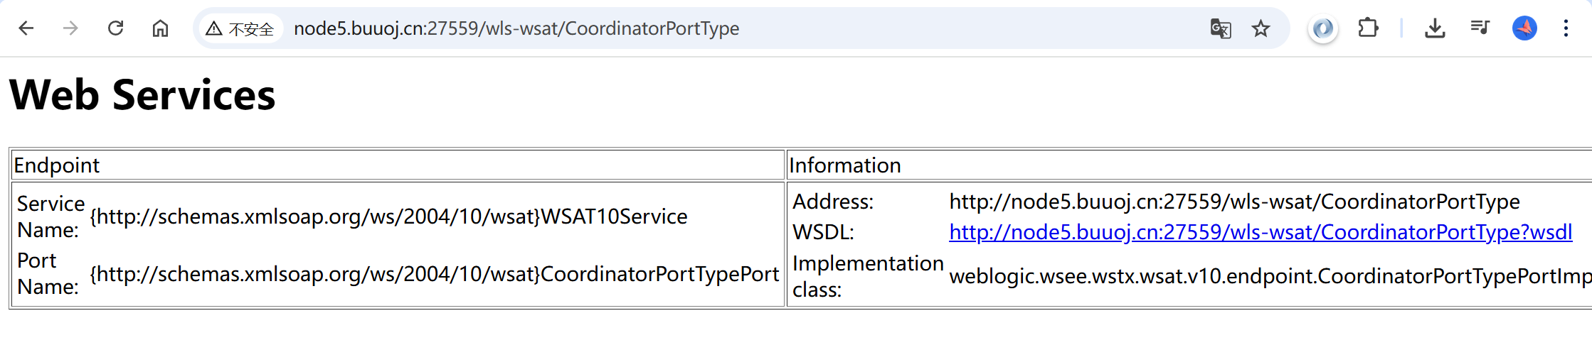Reload the current page

click(115, 28)
